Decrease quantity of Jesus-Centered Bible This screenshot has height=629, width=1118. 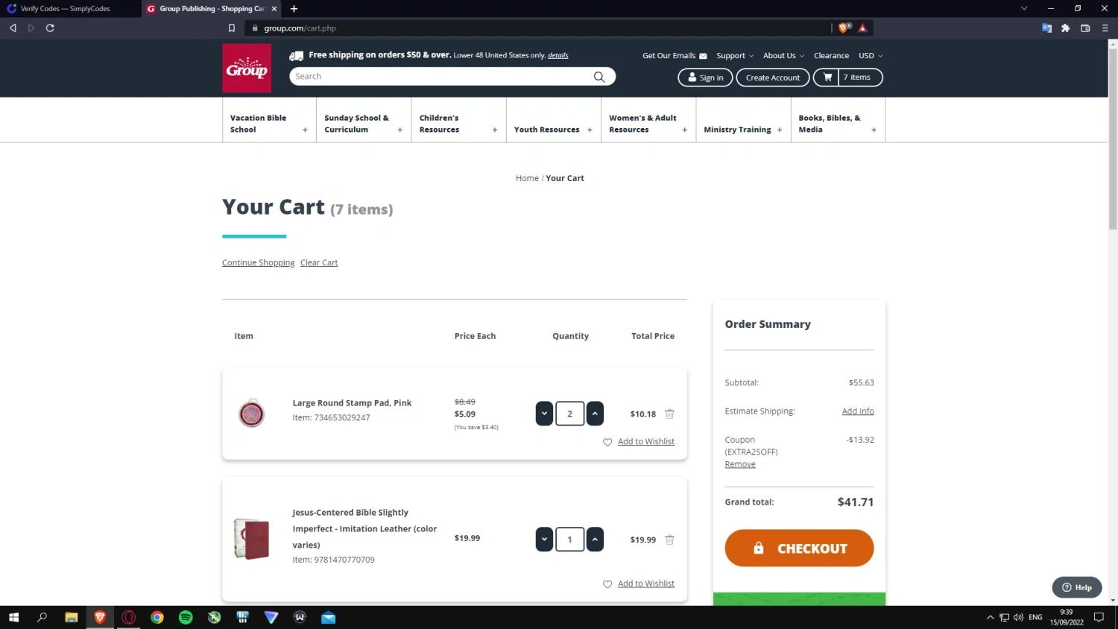point(544,540)
